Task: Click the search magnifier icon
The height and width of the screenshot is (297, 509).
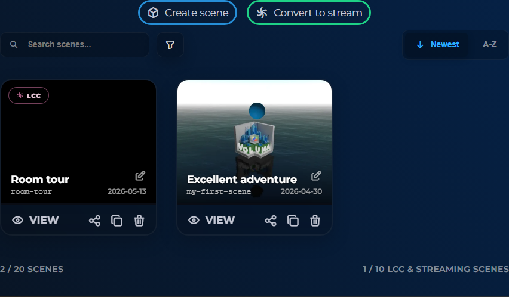Action: [14, 44]
